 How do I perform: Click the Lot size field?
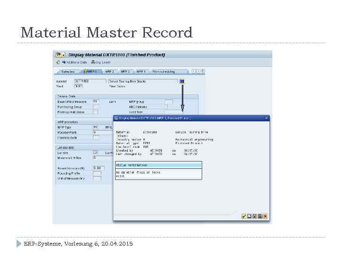(x=96, y=153)
